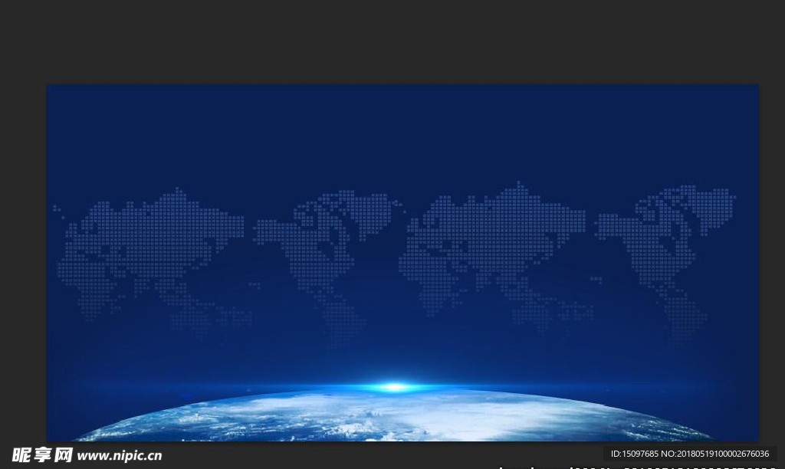
Task: Select the ID:15097685 NO:2018051910002676036 text
Action: (x=690, y=454)
